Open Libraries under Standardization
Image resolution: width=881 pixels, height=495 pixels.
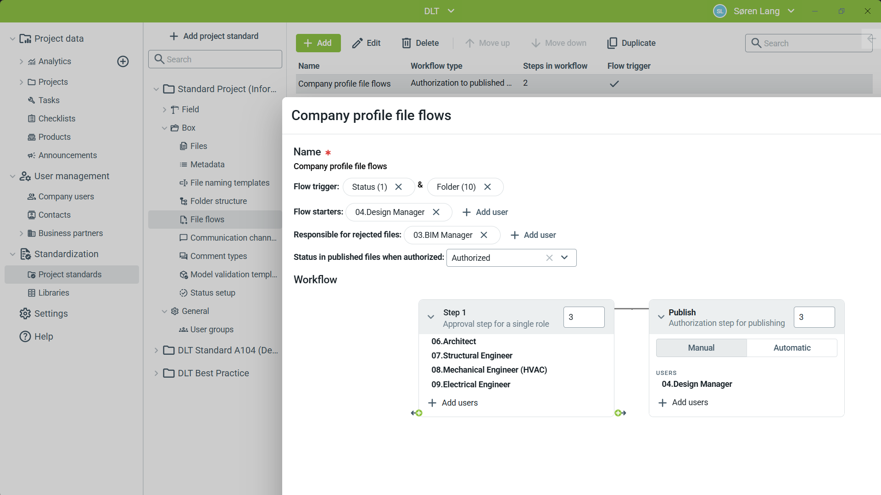coord(54,293)
